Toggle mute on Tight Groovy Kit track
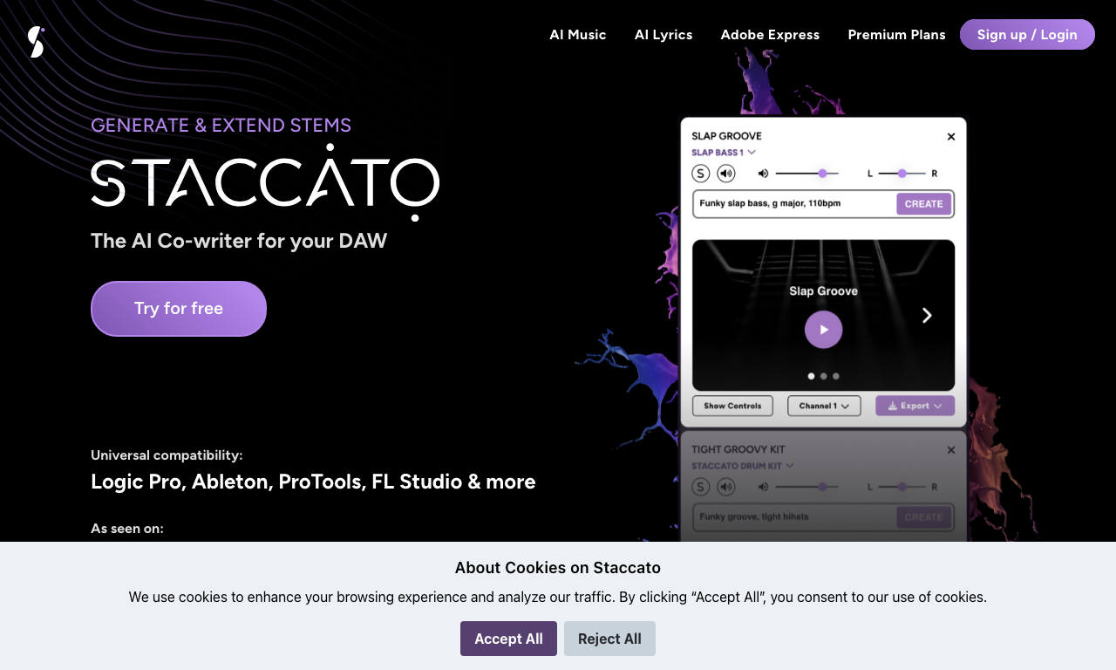 tap(726, 487)
